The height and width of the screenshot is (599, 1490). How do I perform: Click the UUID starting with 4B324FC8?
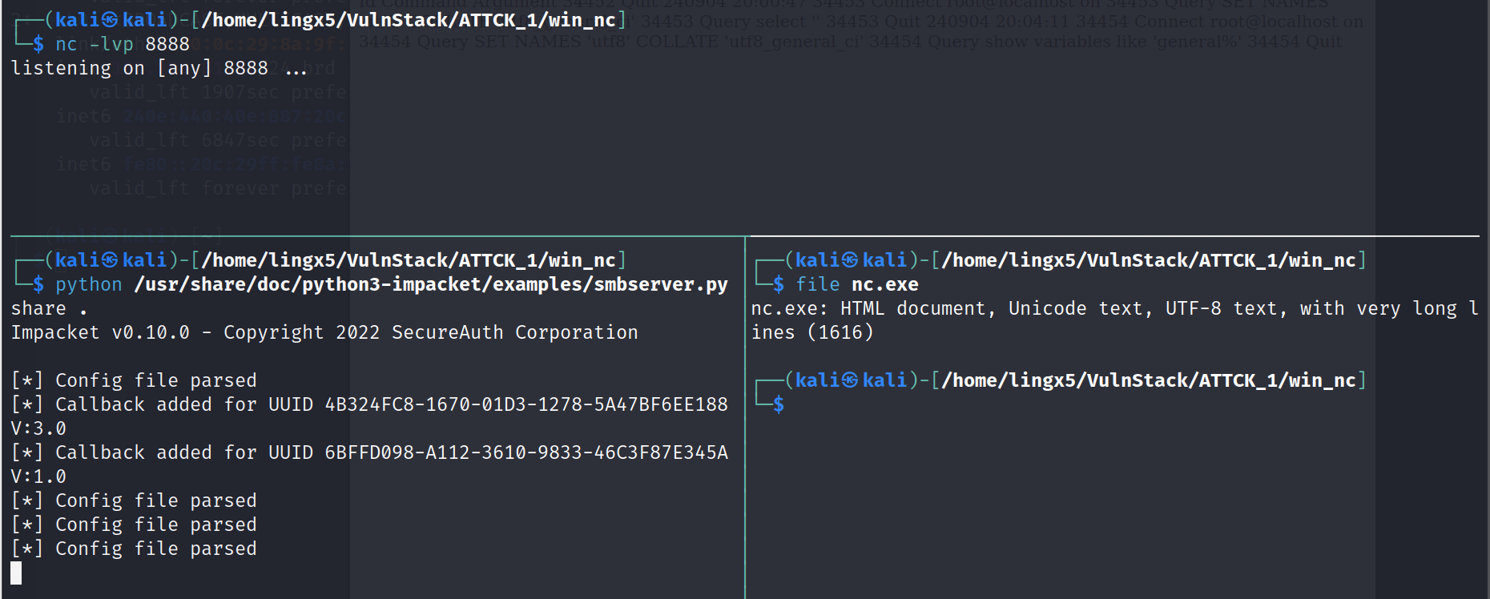(x=526, y=404)
